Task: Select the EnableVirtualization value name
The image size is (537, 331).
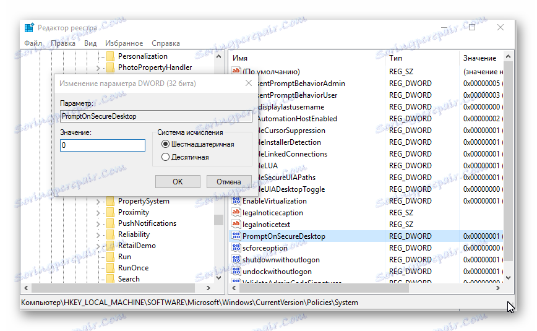Action: click(274, 201)
